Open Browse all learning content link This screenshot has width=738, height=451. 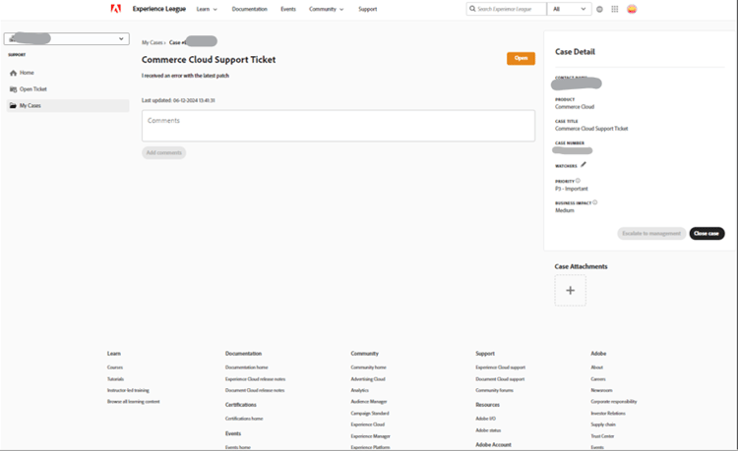coord(133,402)
